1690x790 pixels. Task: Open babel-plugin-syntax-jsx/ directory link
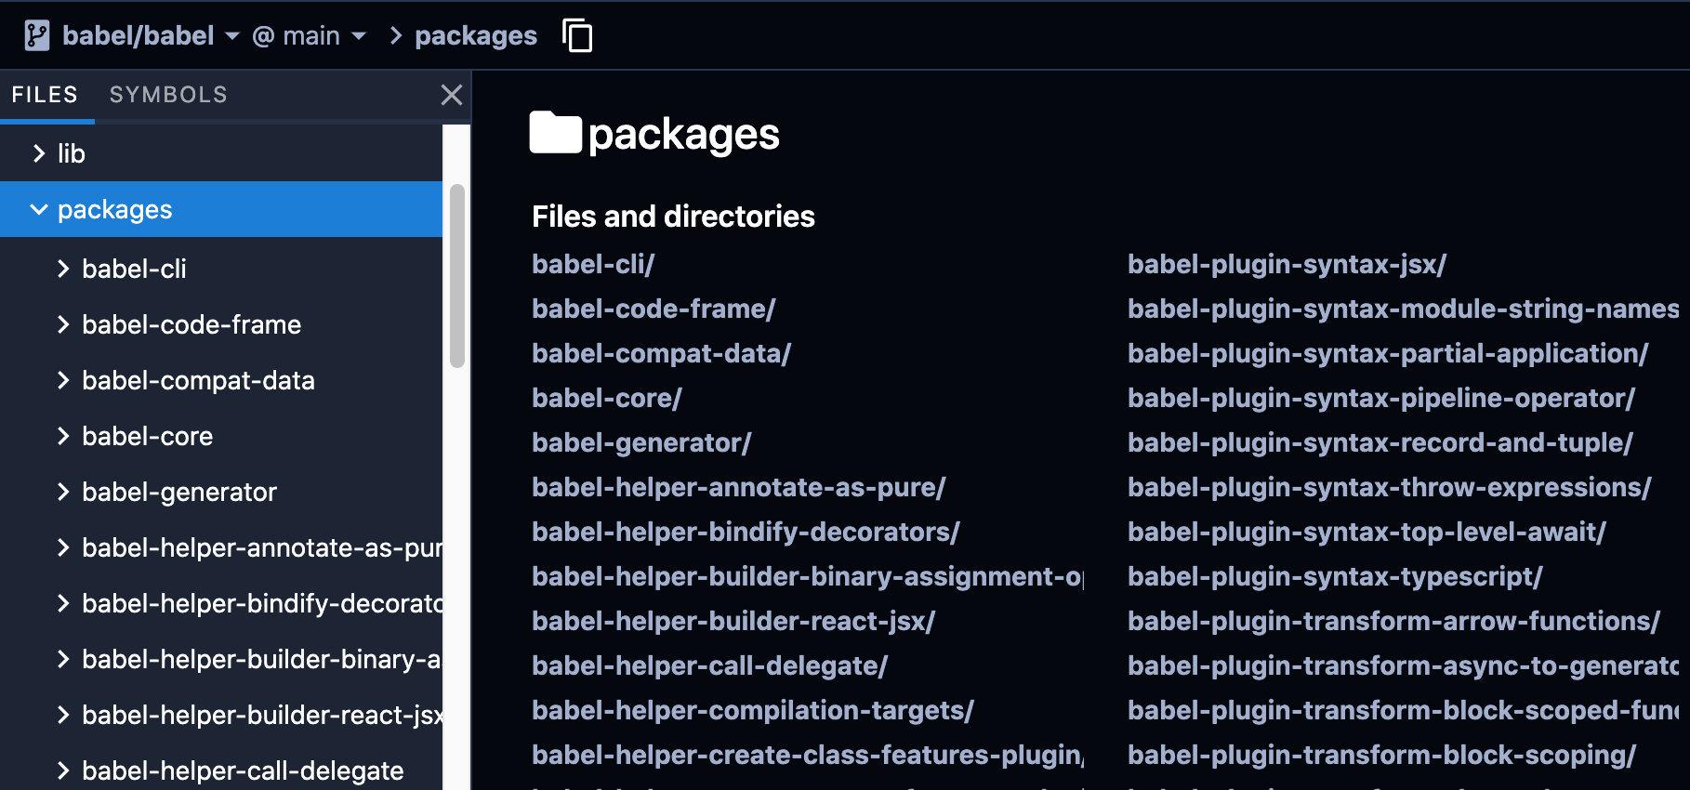point(1287,265)
